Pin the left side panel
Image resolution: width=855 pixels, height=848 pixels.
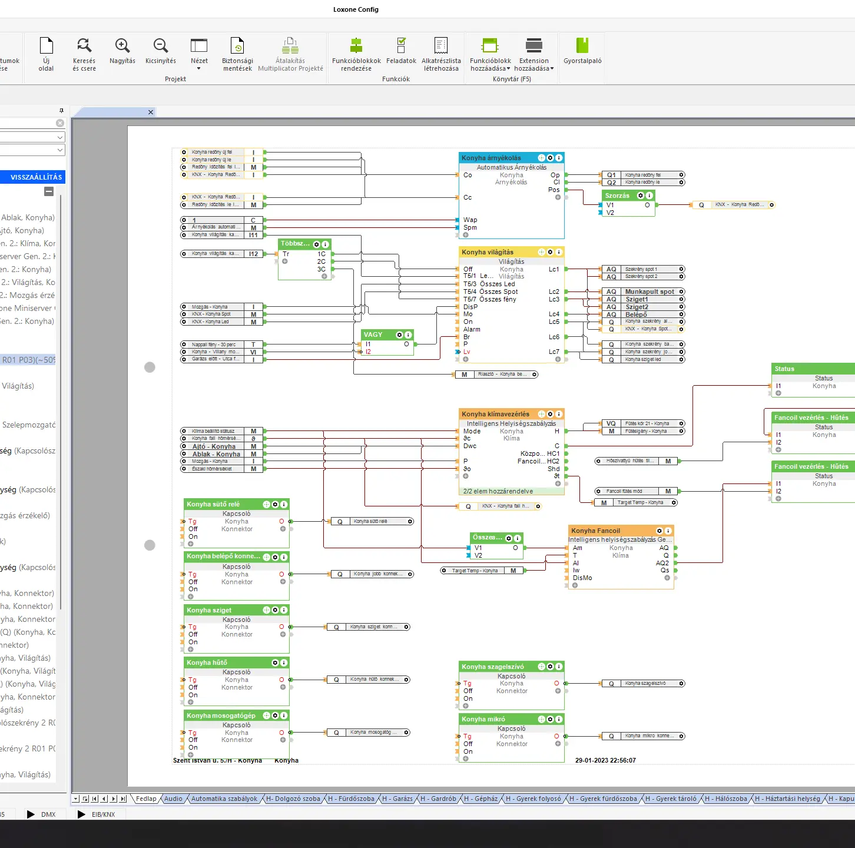61,111
